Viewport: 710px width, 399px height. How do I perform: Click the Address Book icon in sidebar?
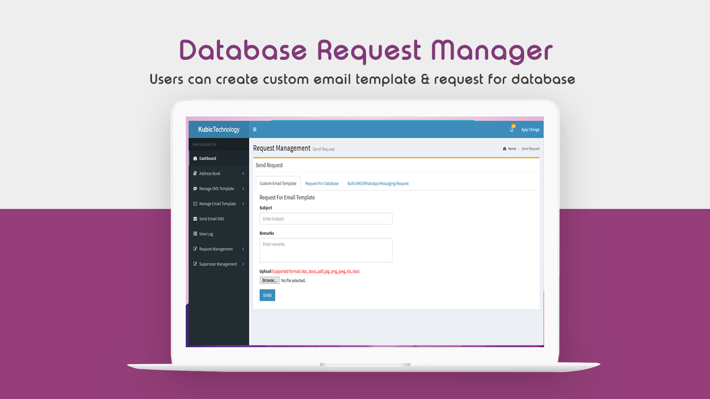pyautogui.click(x=195, y=173)
